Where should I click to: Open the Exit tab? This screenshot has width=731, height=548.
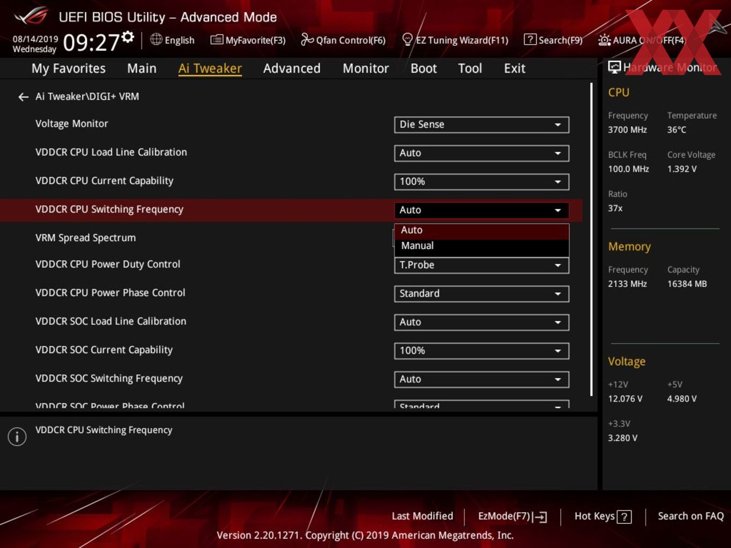(x=514, y=68)
